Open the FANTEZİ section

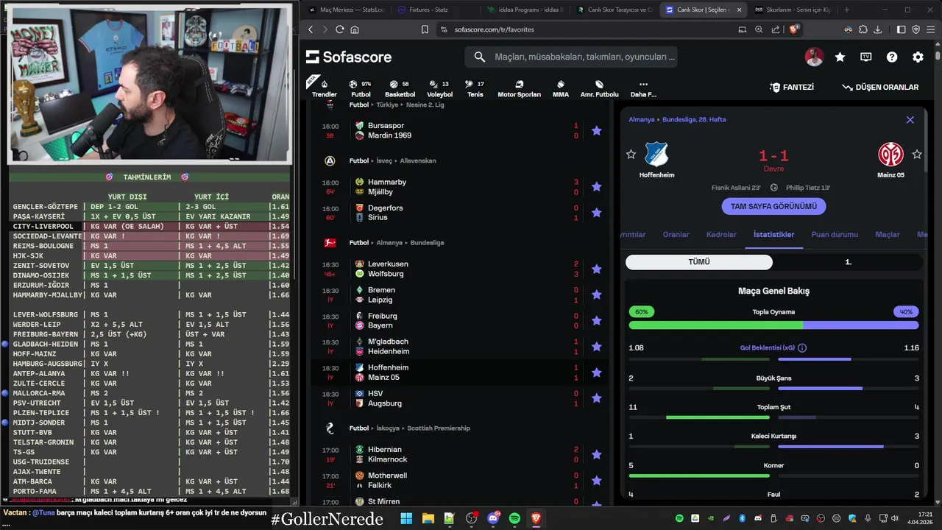(791, 87)
